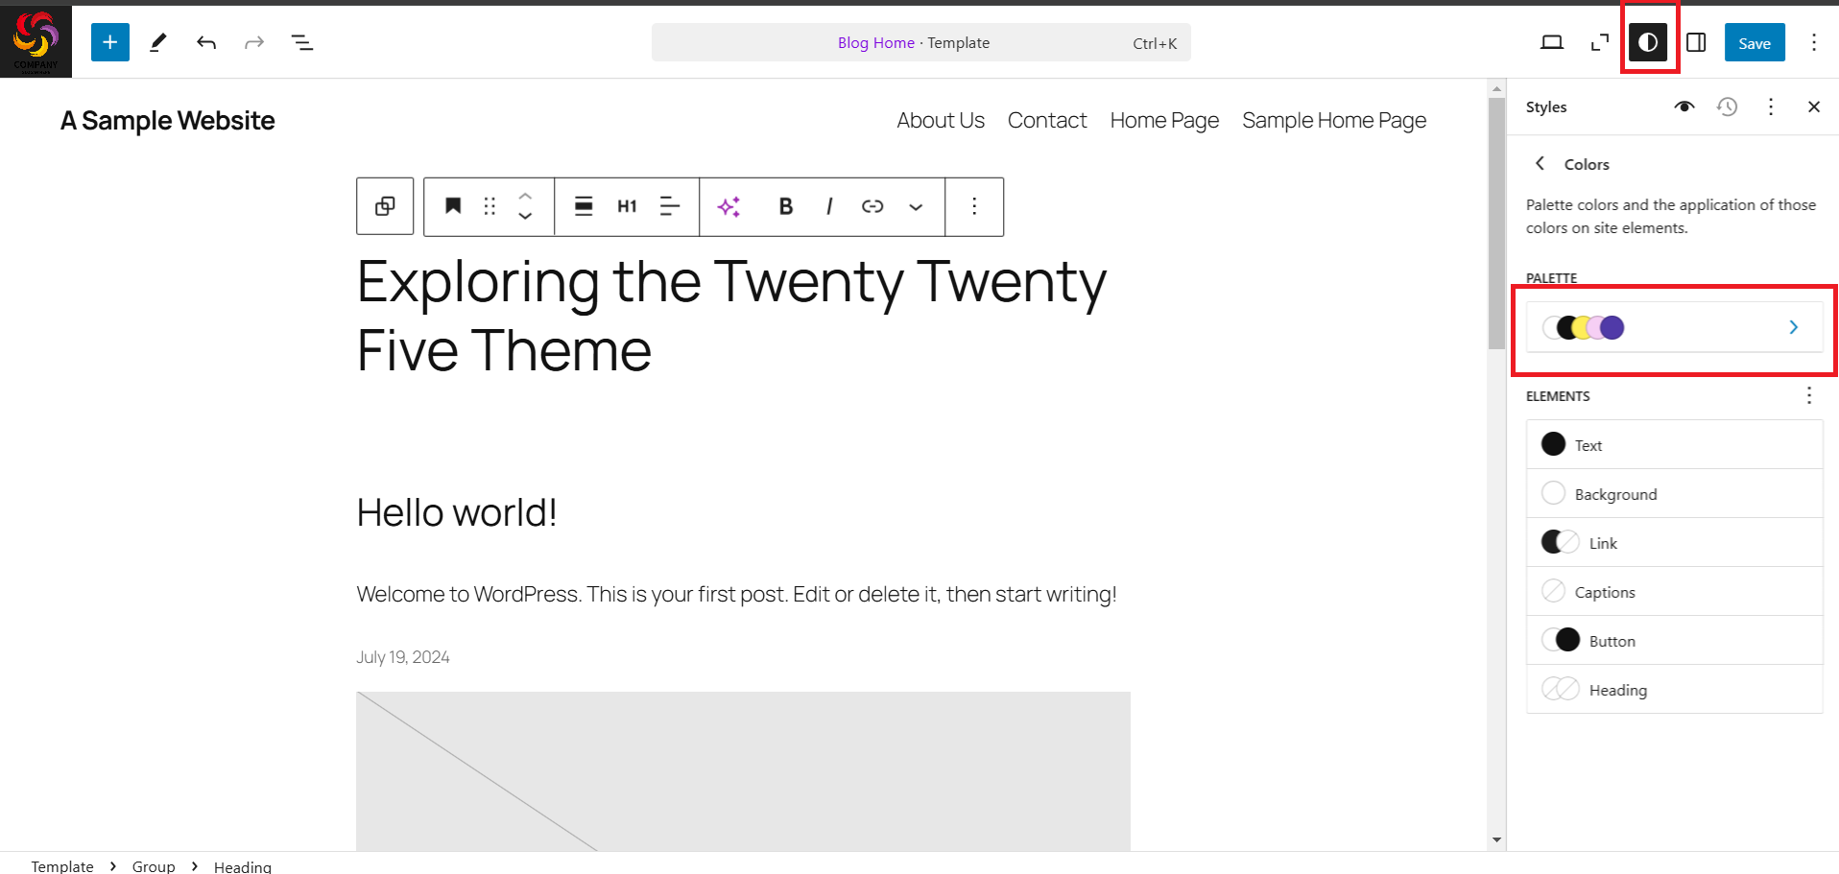This screenshot has height=874, width=1839.
Task: Open style revisions history icon
Action: click(x=1728, y=106)
